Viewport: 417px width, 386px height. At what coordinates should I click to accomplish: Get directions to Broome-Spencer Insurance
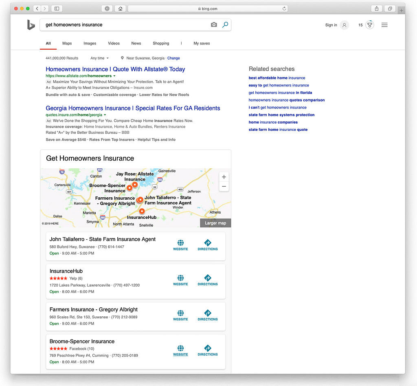207,350
